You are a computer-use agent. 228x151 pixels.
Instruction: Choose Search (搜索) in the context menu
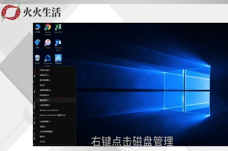point(56,137)
